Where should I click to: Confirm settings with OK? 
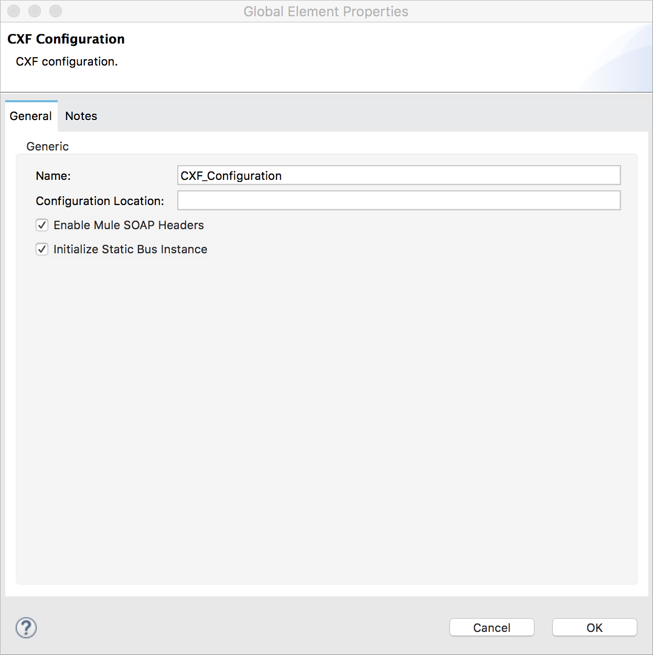(x=594, y=627)
